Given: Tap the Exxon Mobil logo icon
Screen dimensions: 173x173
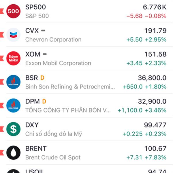Looking at the screenshot, I should click(x=13, y=59).
